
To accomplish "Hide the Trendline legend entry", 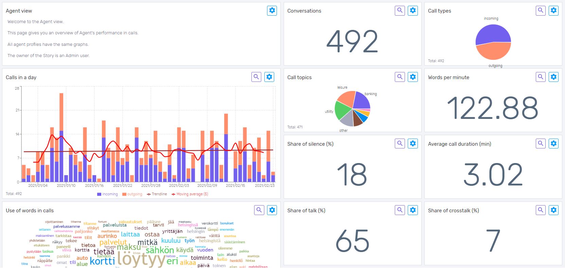I will (157, 194).
